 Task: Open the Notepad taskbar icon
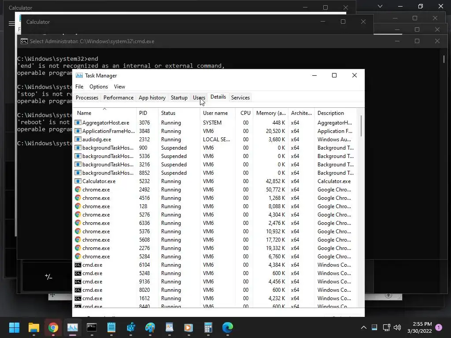[111, 327]
